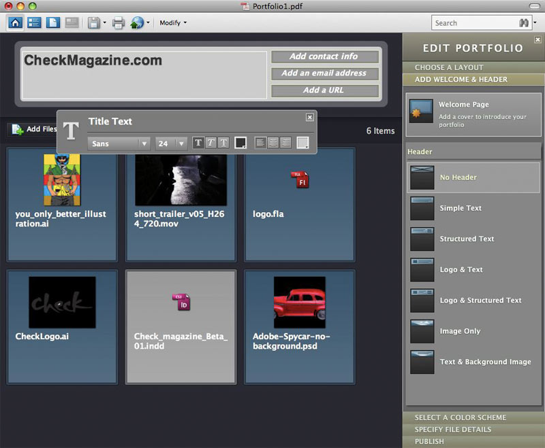Switch to file details list view
Image resolution: width=545 pixels, height=448 pixels.
click(34, 22)
